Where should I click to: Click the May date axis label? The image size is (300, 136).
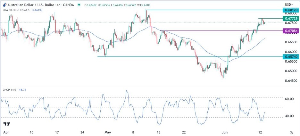click(108, 132)
